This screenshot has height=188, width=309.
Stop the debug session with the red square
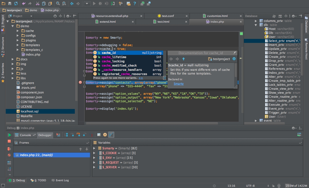click(x=9, y=141)
